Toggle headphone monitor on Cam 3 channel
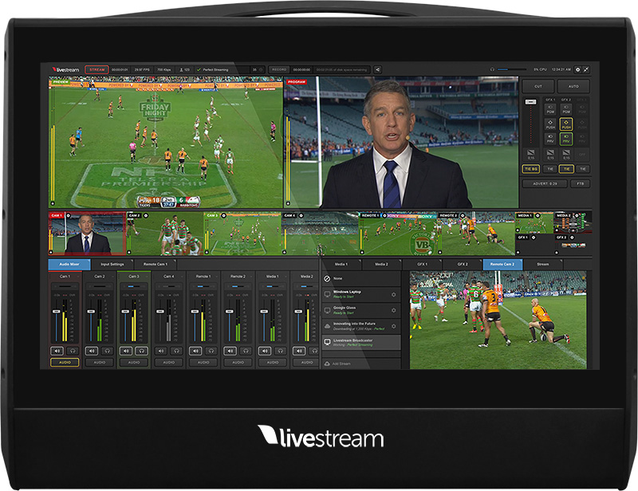 142,351
